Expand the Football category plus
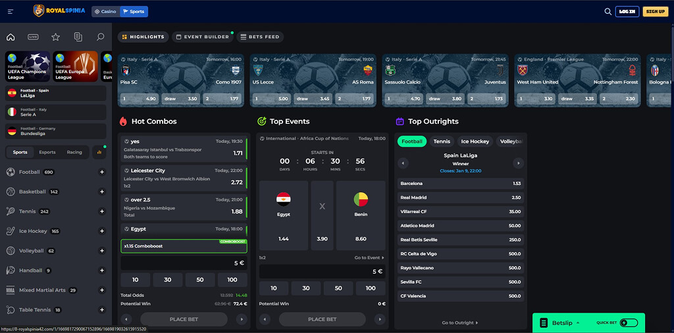Viewport: 674px width, 333px height. (x=102, y=172)
